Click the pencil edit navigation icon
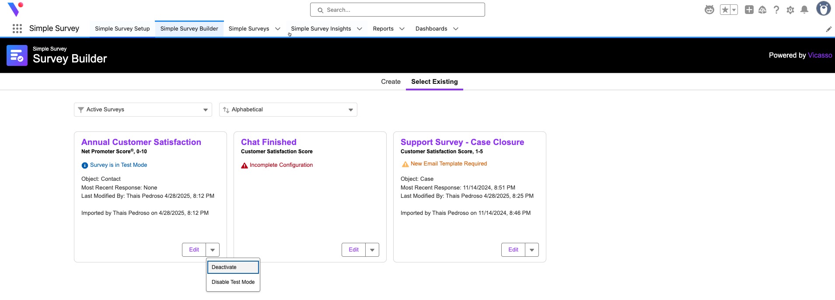 pyautogui.click(x=828, y=29)
